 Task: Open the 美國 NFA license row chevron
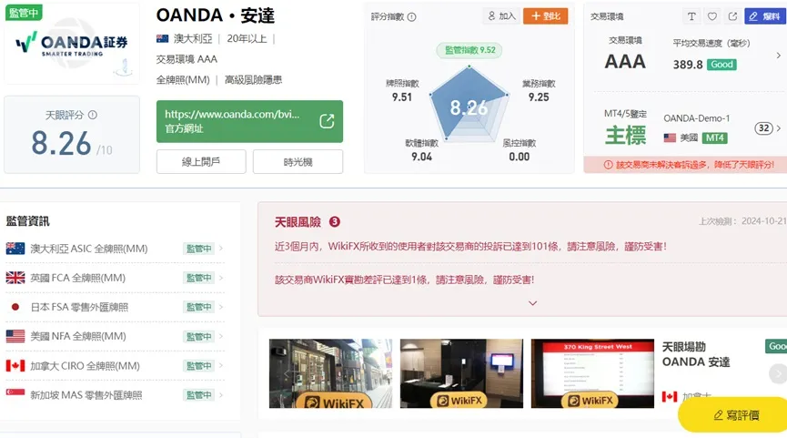tap(221, 336)
